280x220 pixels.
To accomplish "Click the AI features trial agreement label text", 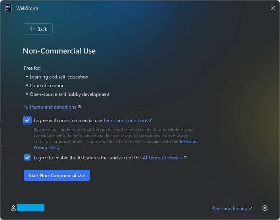I will click(x=87, y=158).
